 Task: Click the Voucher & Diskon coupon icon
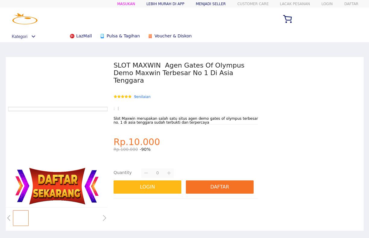150,36
